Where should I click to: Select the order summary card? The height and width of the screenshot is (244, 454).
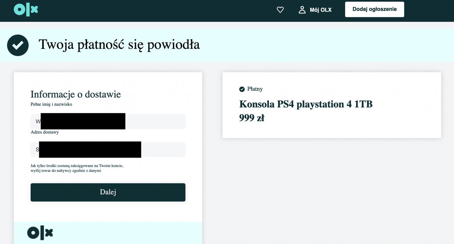[332, 105]
